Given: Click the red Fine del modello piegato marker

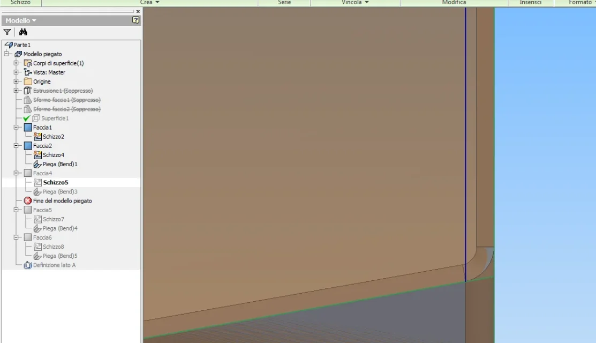Looking at the screenshot, I should click(x=28, y=201).
